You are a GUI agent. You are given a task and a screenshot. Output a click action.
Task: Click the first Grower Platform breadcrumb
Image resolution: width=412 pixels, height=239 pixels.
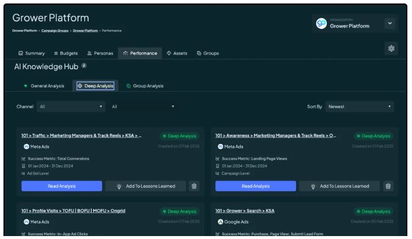tap(25, 31)
